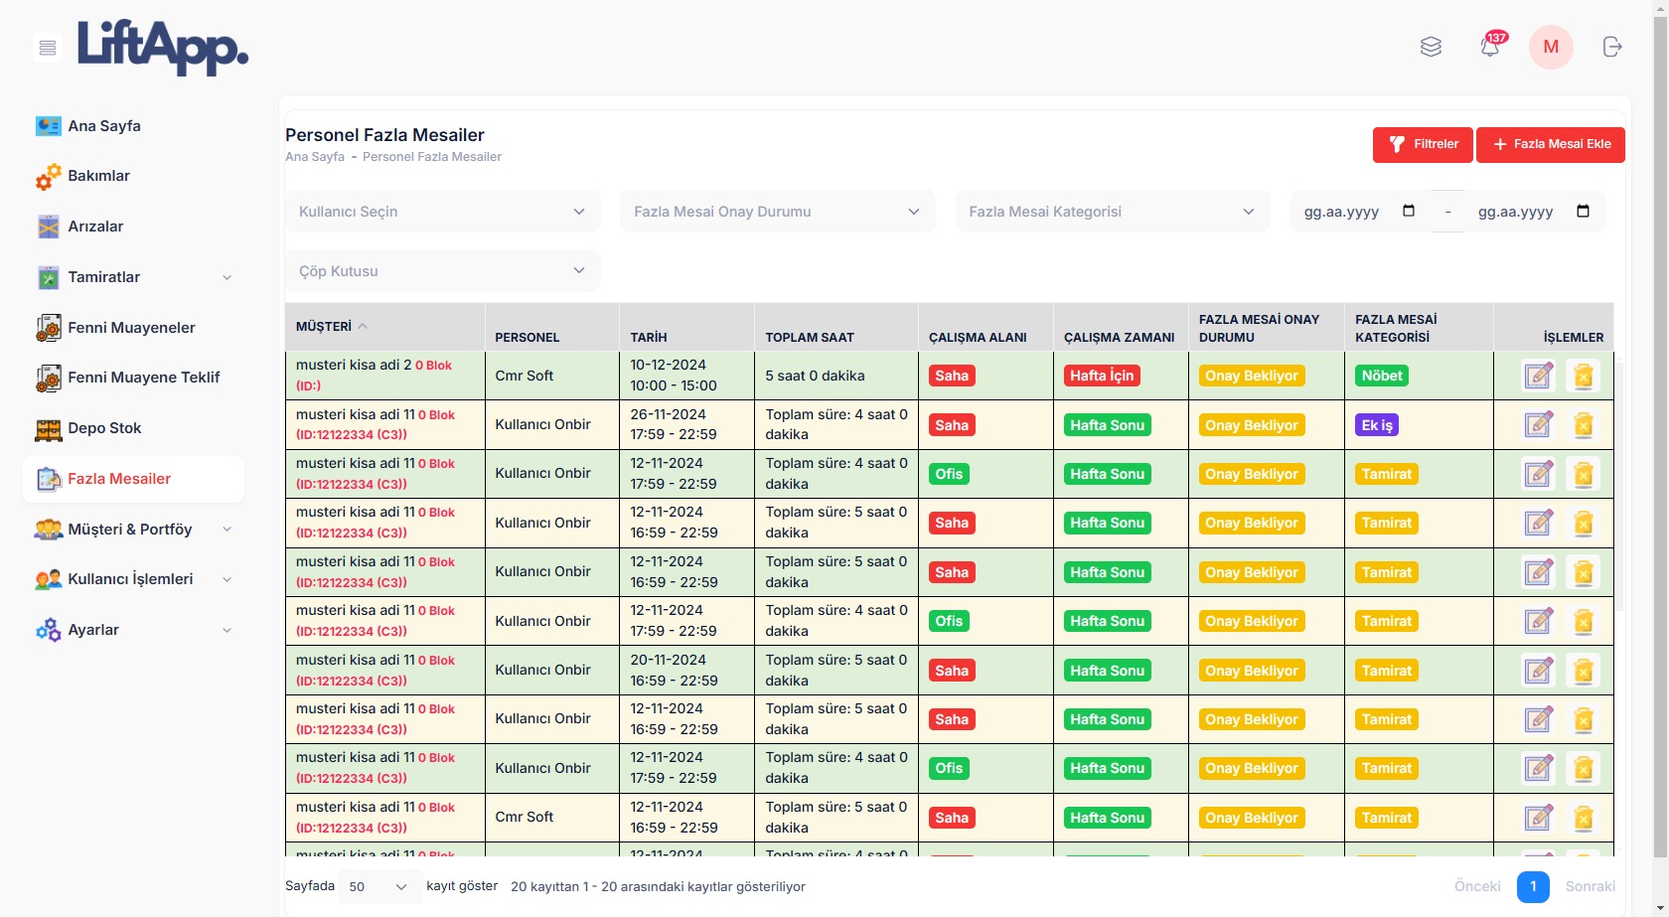
Task: Edit the first row overtime record
Action: click(x=1538, y=377)
